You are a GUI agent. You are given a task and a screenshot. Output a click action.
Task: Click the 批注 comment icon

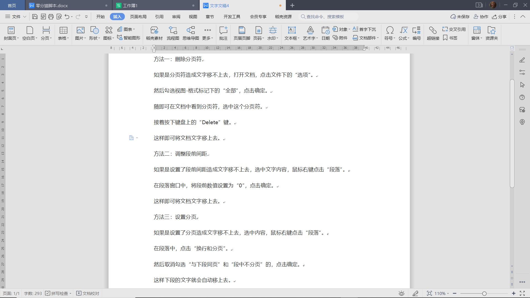[223, 33]
